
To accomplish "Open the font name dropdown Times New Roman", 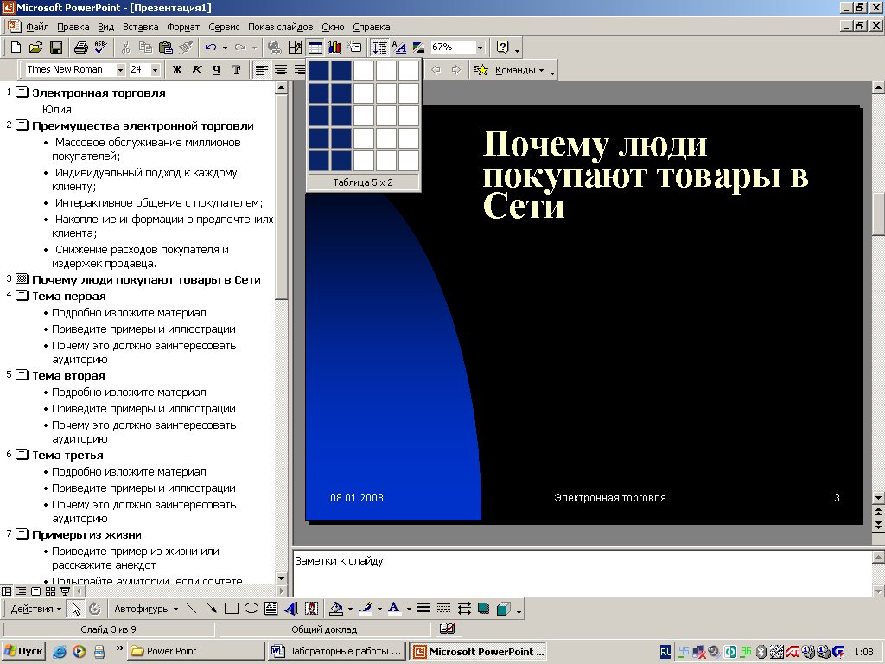I will pos(120,69).
